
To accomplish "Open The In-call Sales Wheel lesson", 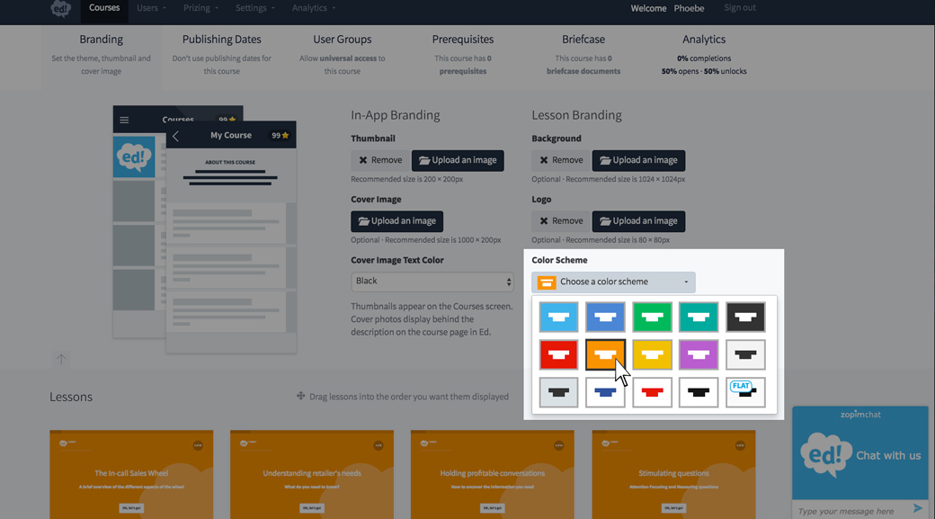I will (131, 474).
